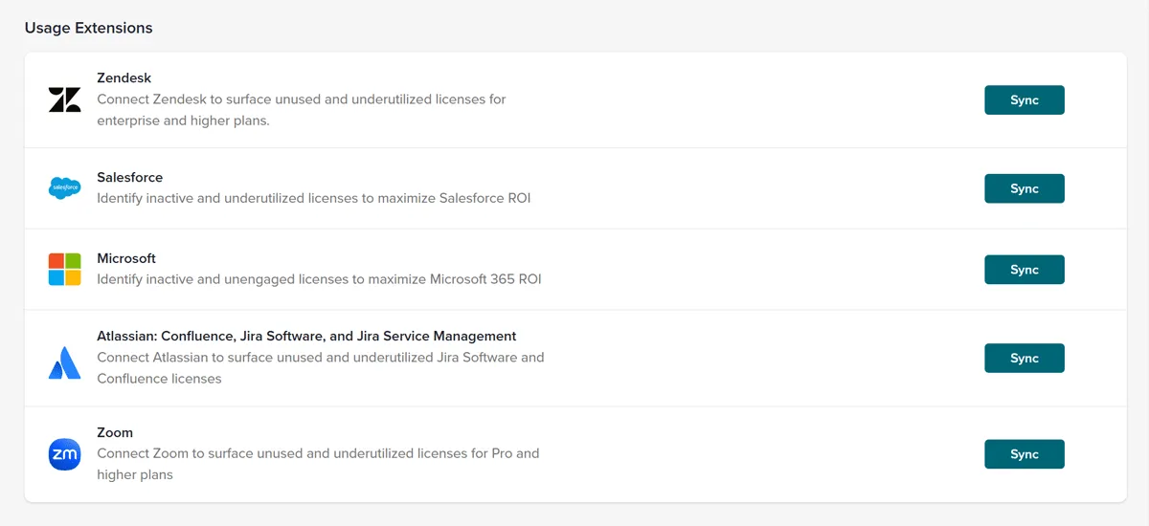
Task: Click the Atlassian triangle logo
Action: coord(65,362)
